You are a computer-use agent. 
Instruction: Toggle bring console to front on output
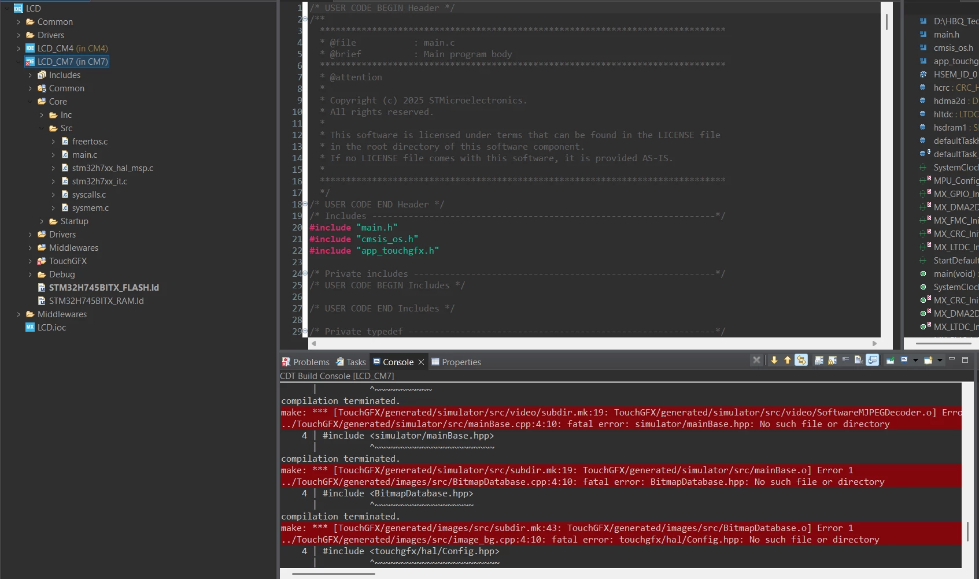point(873,360)
